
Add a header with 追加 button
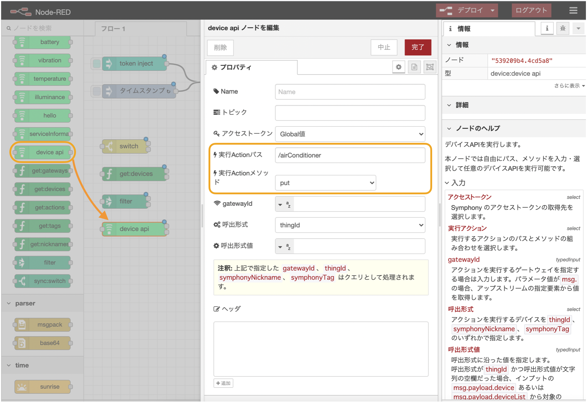click(x=223, y=383)
